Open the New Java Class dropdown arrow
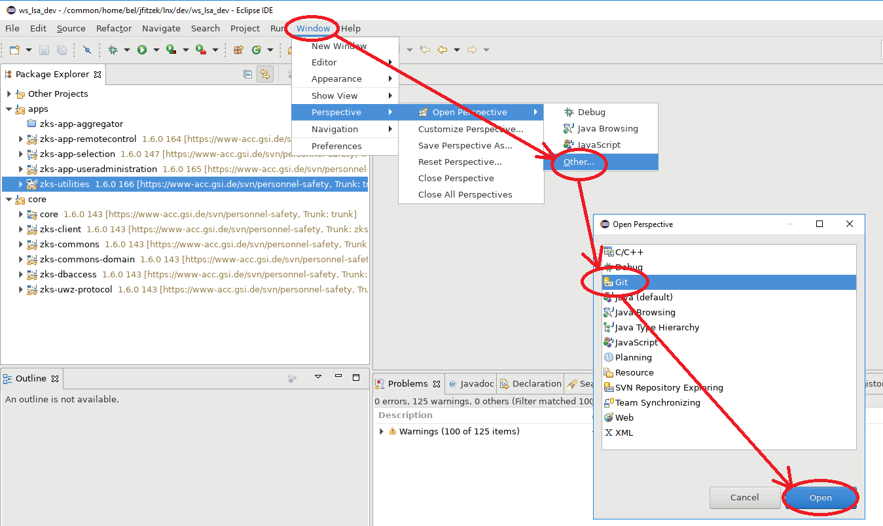The image size is (883, 526). (x=270, y=50)
